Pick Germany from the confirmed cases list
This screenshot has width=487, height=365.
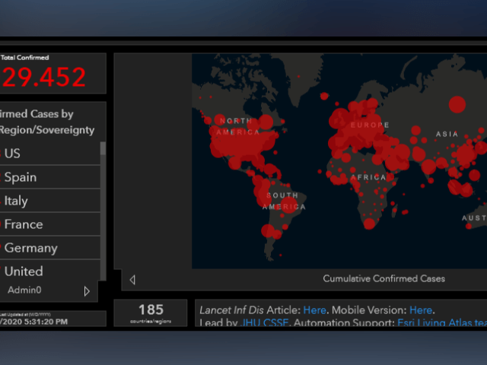46,248
